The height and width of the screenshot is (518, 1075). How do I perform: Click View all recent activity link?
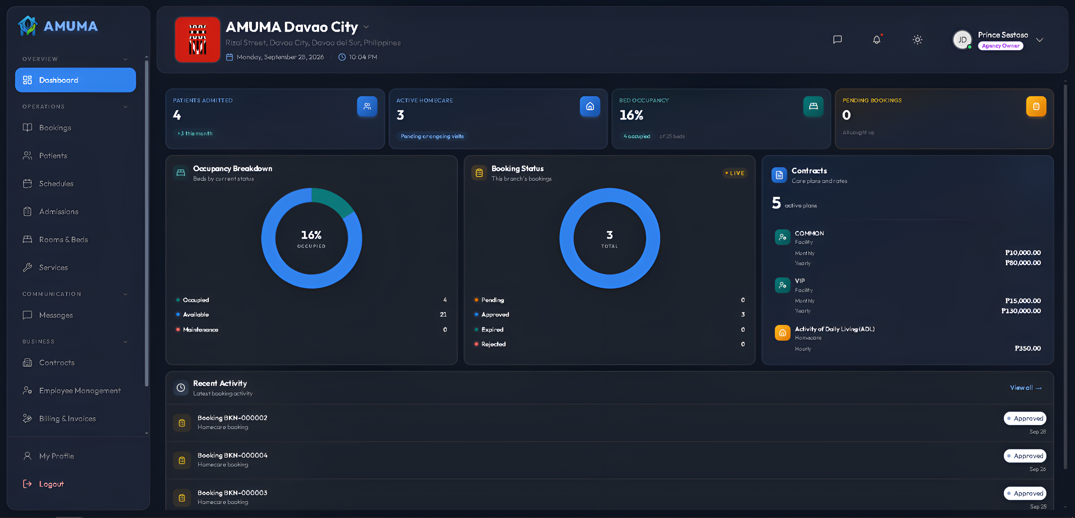[1026, 387]
